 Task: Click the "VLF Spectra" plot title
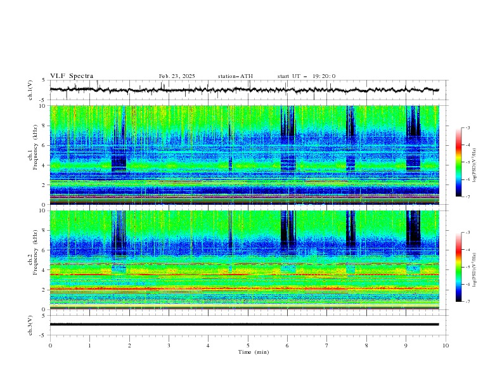pyautogui.click(x=72, y=76)
